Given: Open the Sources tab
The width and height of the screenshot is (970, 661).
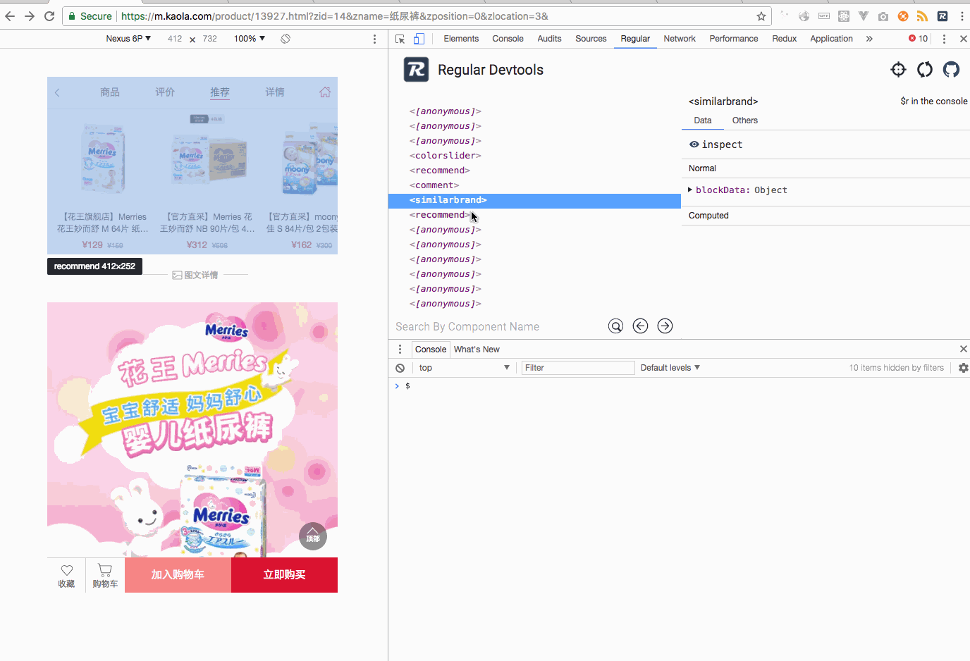Looking at the screenshot, I should pyautogui.click(x=591, y=39).
